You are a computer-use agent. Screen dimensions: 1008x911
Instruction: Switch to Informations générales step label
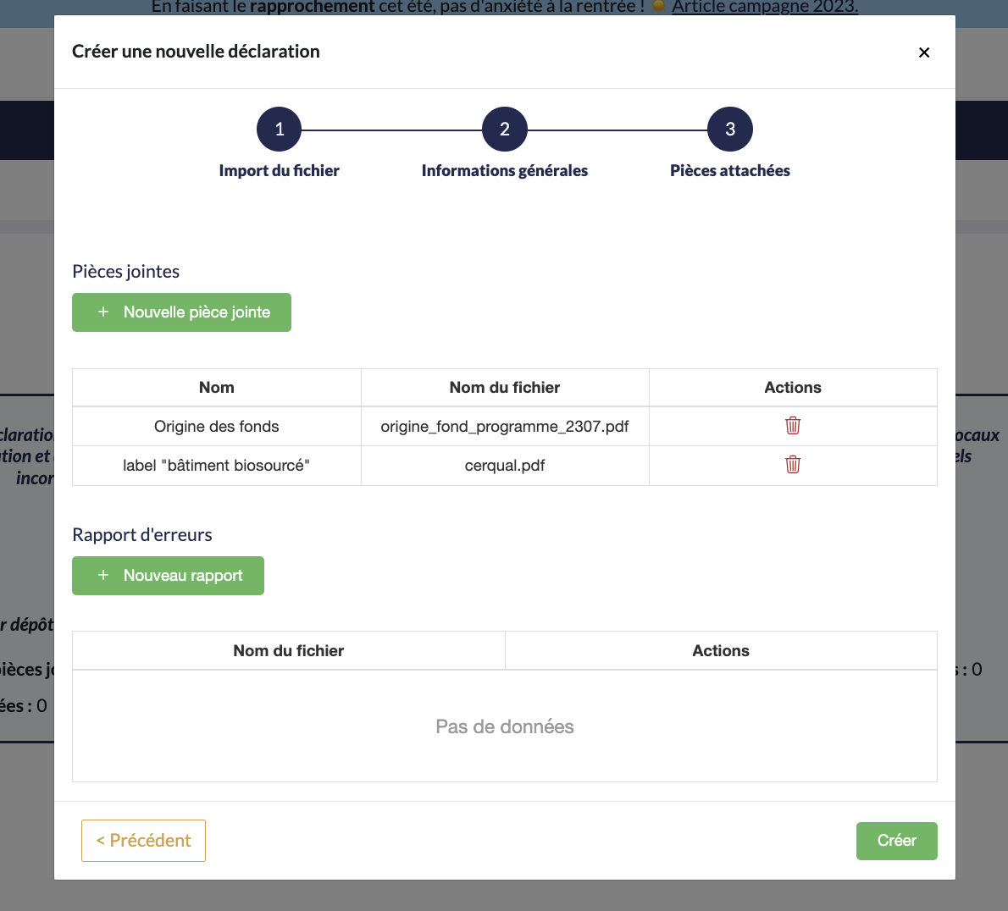click(x=505, y=171)
